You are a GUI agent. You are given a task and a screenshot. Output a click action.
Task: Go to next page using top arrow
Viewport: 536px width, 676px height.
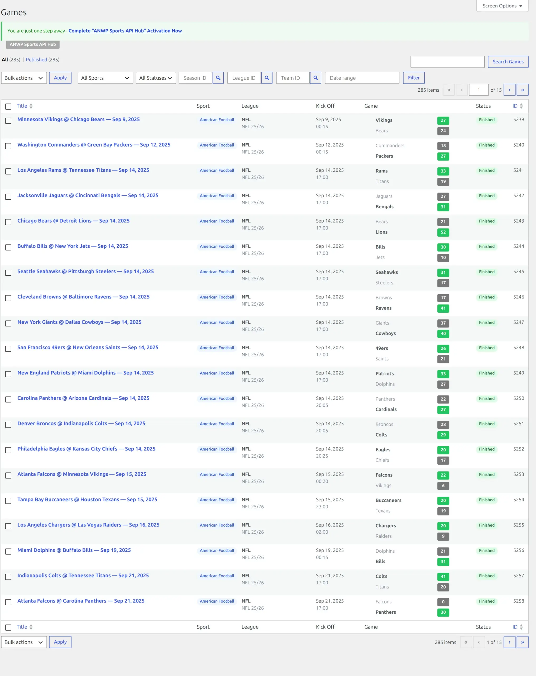[x=509, y=90]
